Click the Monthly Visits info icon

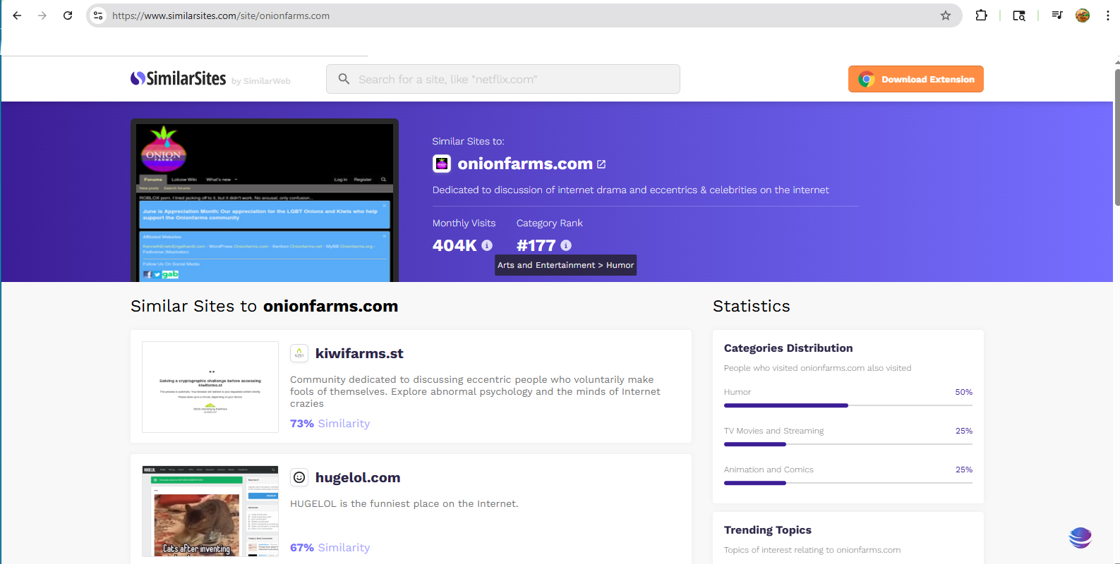pos(487,245)
